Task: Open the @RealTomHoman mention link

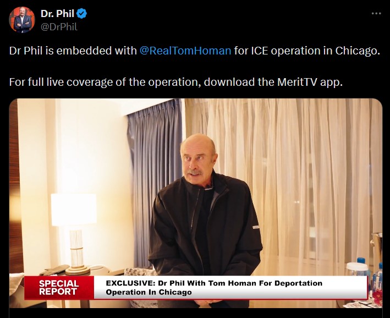Action: pyautogui.click(x=185, y=51)
